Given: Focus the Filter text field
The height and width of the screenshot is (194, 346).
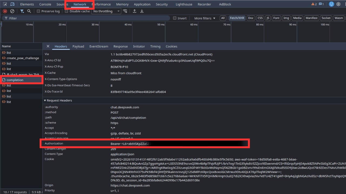Looking at the screenshot, I should tap(86, 18).
